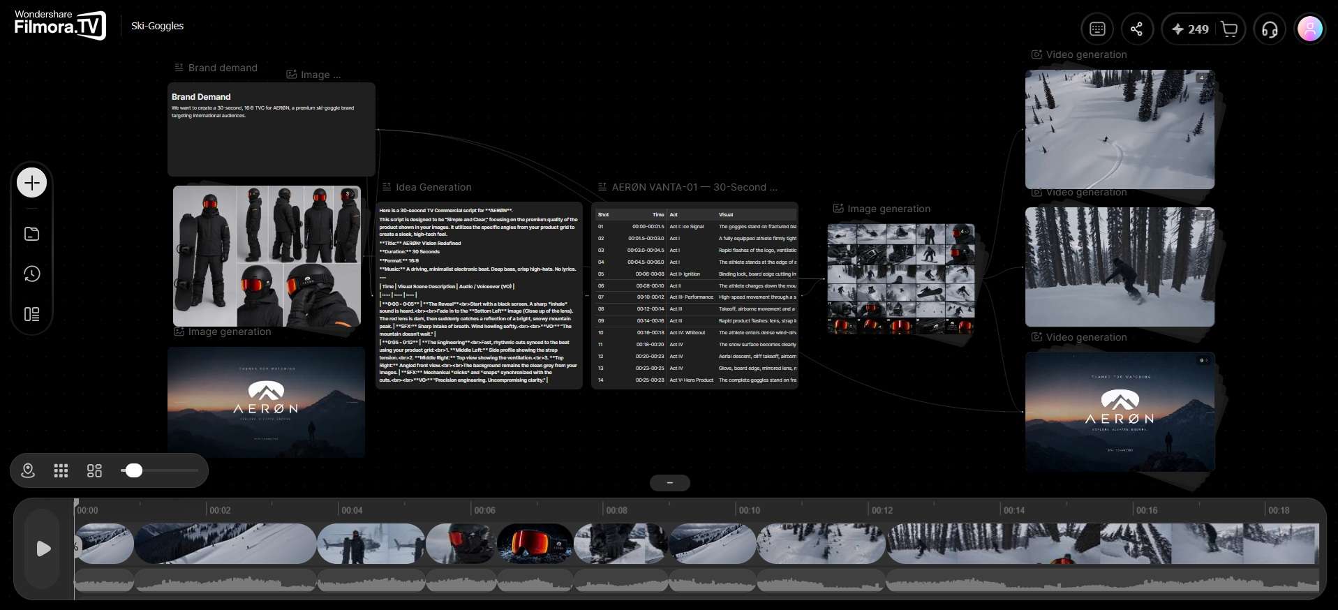Adjust the canvas zoom slider
1338x610 pixels.
(160, 470)
